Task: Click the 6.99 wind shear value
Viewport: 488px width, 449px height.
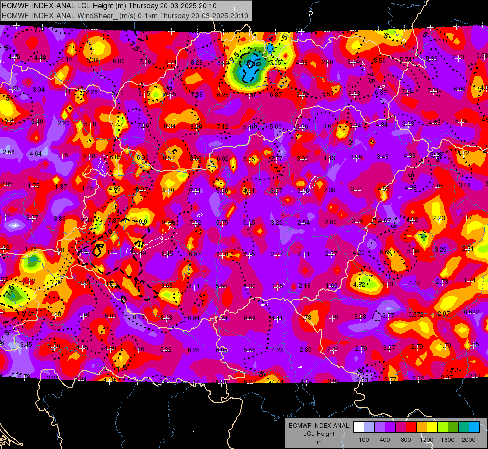Action: pos(223,63)
